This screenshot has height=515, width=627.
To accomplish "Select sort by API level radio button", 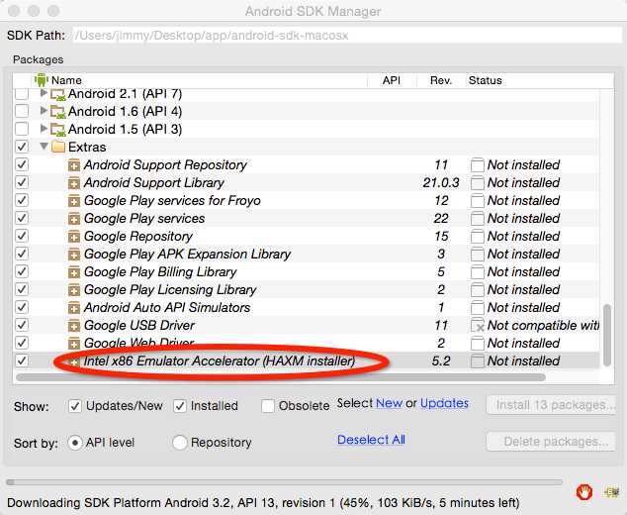I will tap(75, 443).
